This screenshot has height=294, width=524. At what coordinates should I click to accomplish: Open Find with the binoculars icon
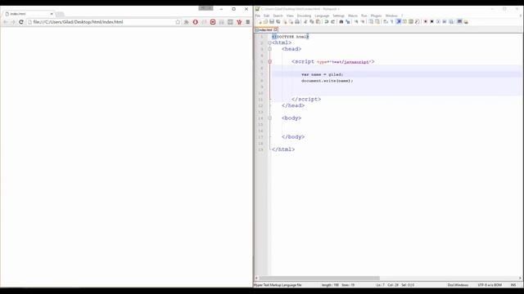pos(341,22)
